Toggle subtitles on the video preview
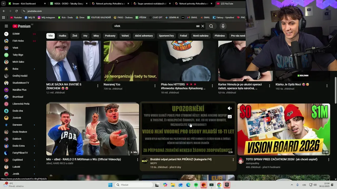 click(x=230, y=117)
